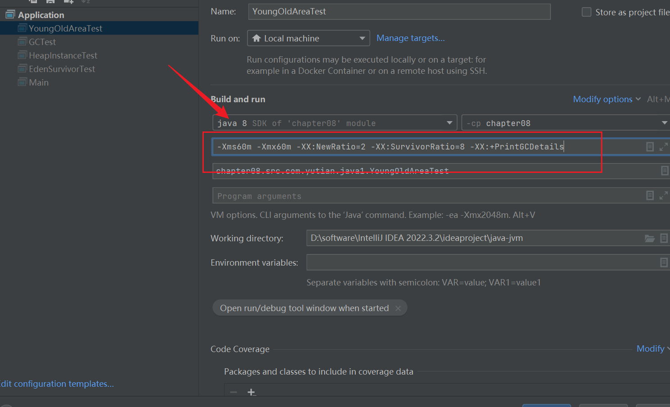
Task: Click the plus button under coverage packages
Action: [x=251, y=392]
